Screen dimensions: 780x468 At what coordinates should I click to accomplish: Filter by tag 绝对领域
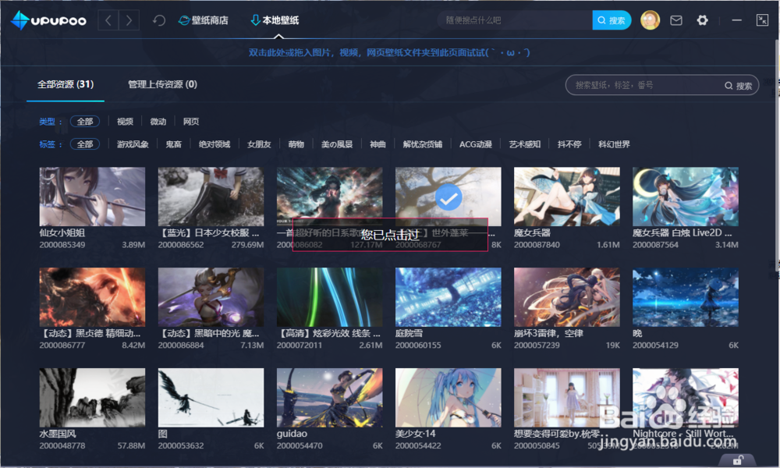coord(214,144)
